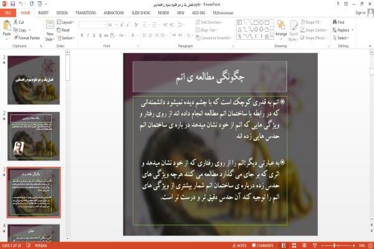The width and height of the screenshot is (374, 249).
Task: Click zoom in plus button
Action: (x=353, y=246)
